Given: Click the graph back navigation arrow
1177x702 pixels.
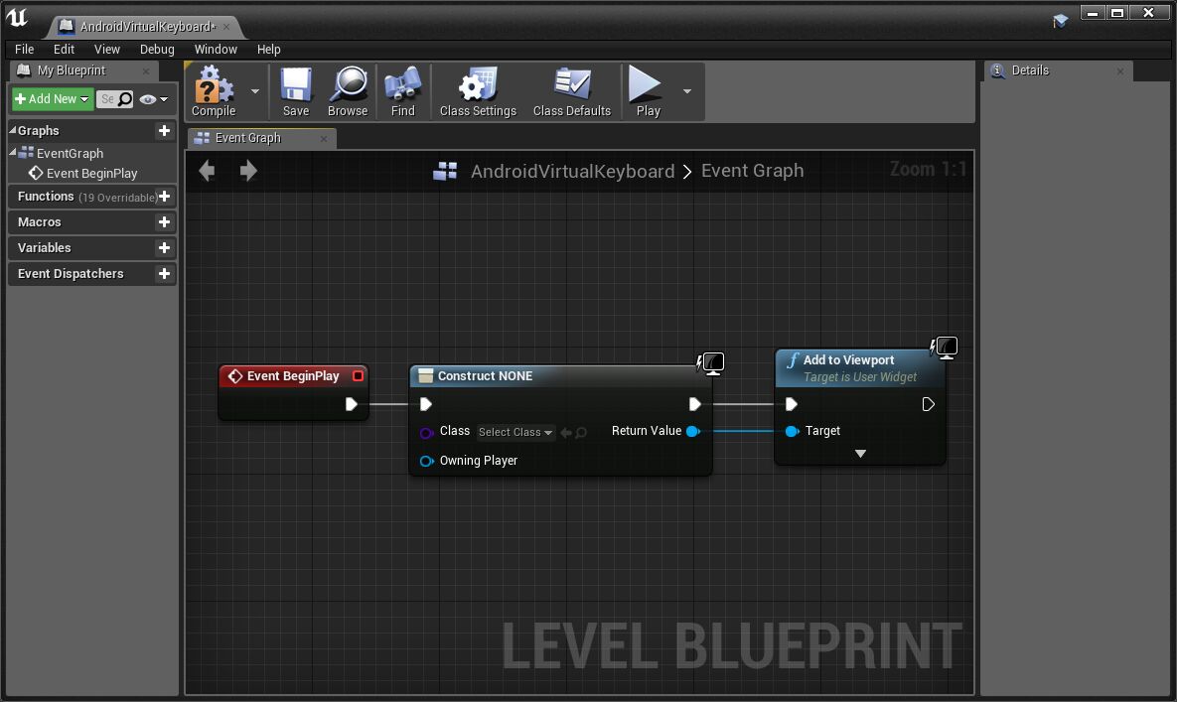Looking at the screenshot, I should [x=207, y=171].
